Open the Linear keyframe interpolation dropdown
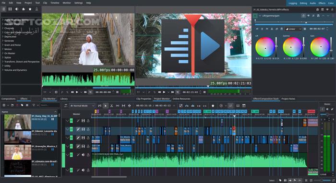 293,29
